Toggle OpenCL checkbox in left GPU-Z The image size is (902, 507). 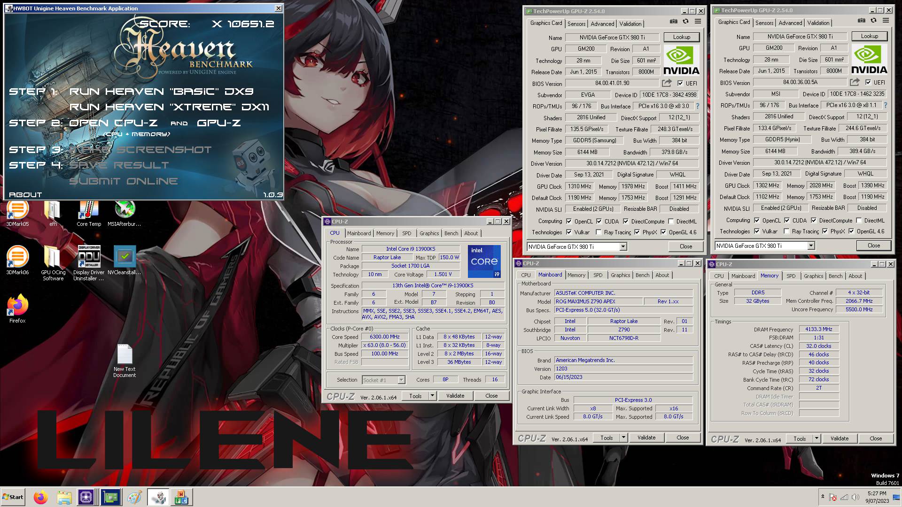point(569,221)
